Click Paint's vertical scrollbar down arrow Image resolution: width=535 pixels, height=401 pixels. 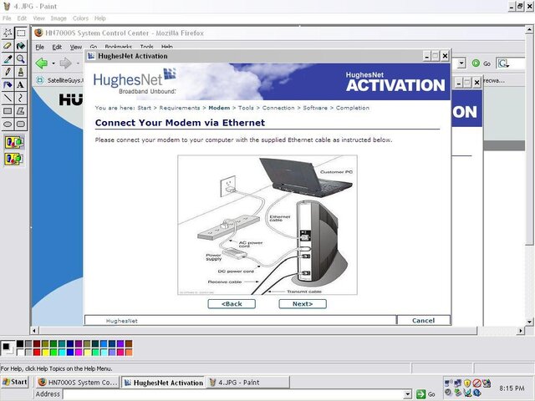click(529, 322)
